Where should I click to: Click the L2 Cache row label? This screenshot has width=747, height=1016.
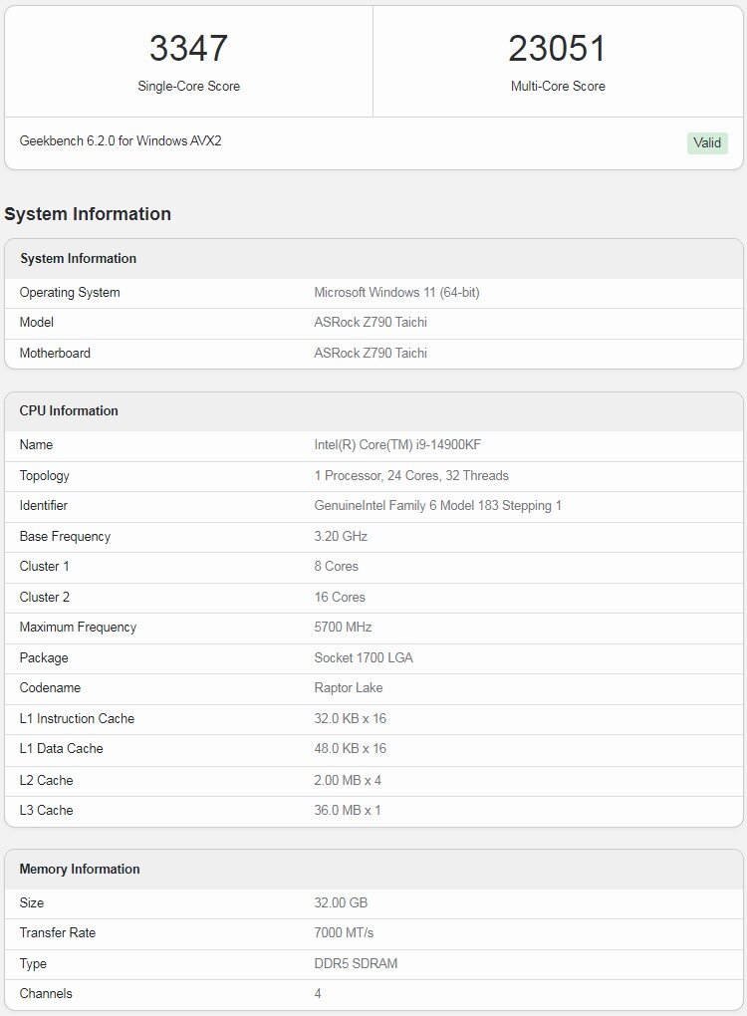click(46, 780)
